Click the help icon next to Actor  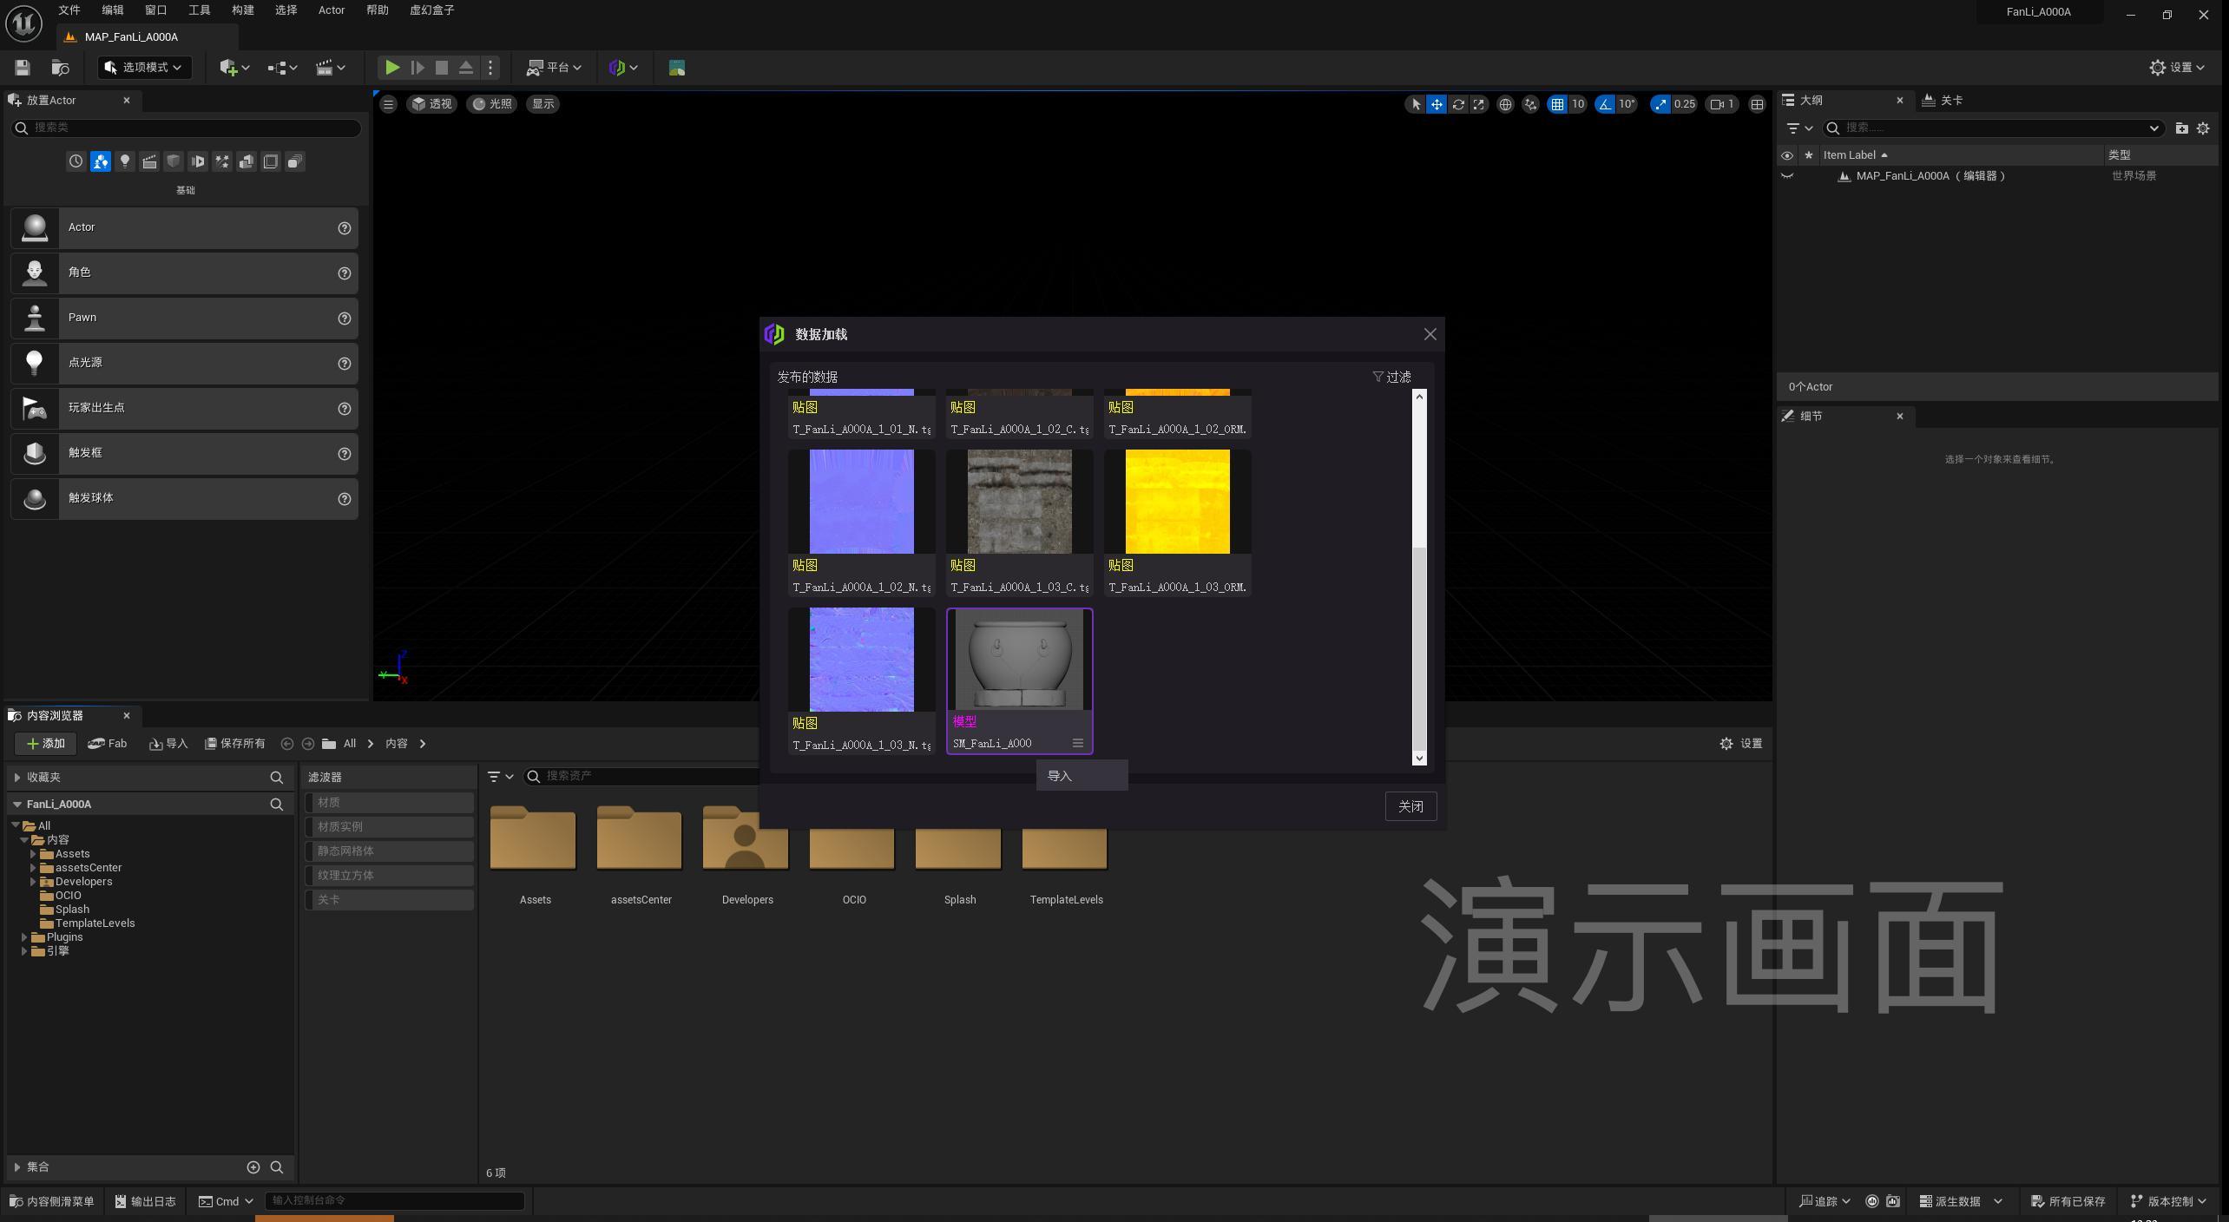345,228
